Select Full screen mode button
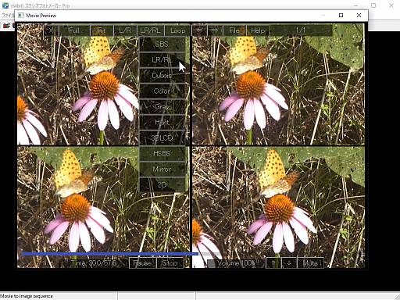This screenshot has width=400, height=300. (74, 30)
